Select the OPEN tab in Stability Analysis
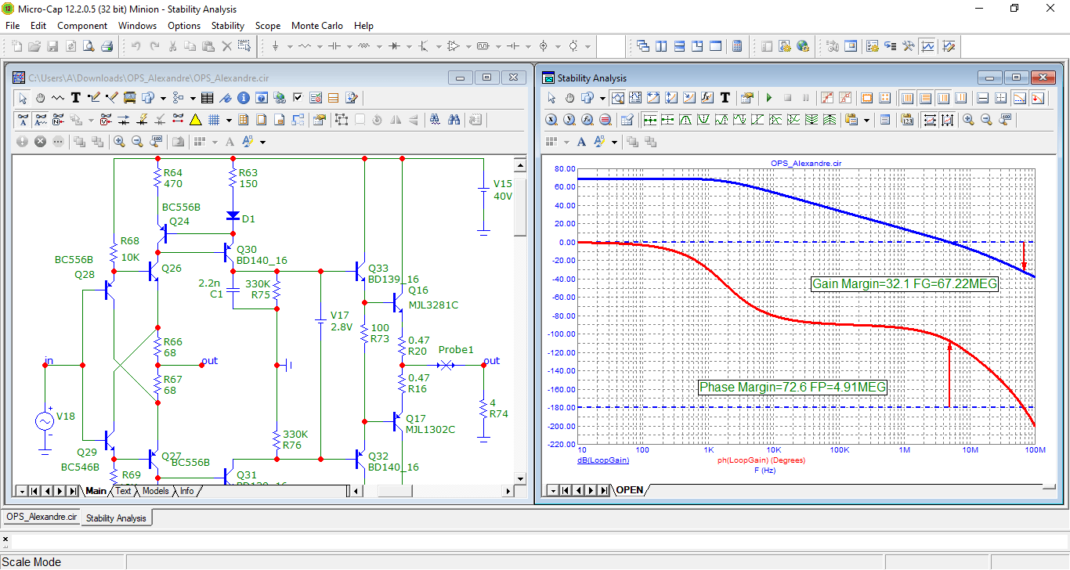 click(629, 490)
